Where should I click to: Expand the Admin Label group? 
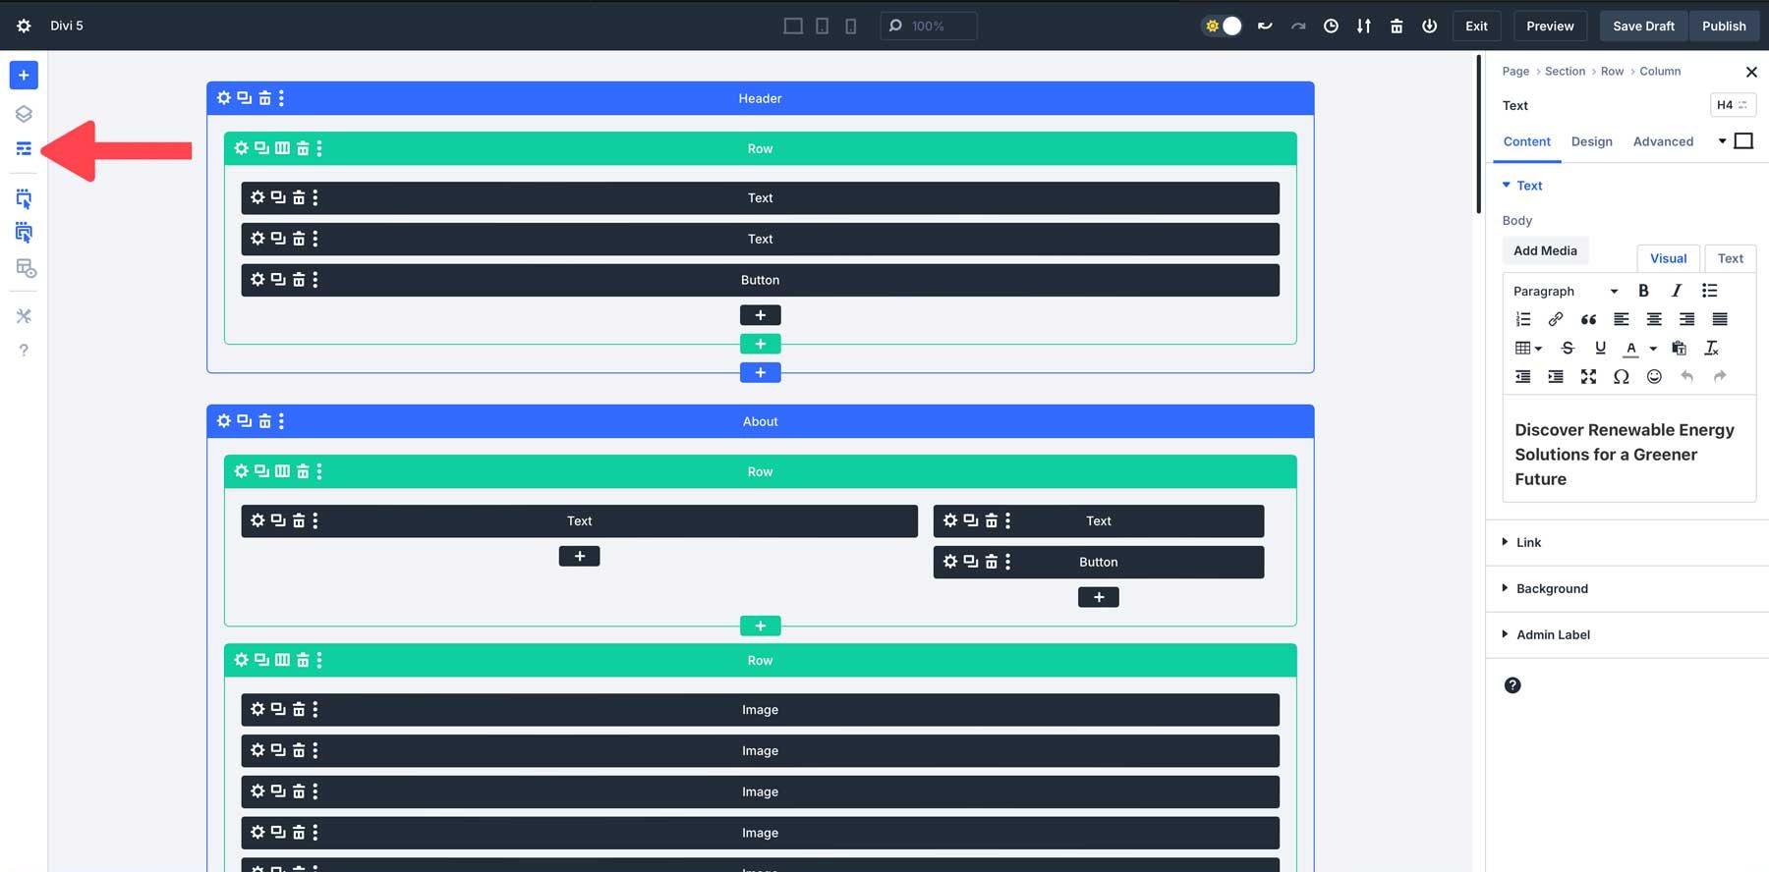pos(1546,634)
